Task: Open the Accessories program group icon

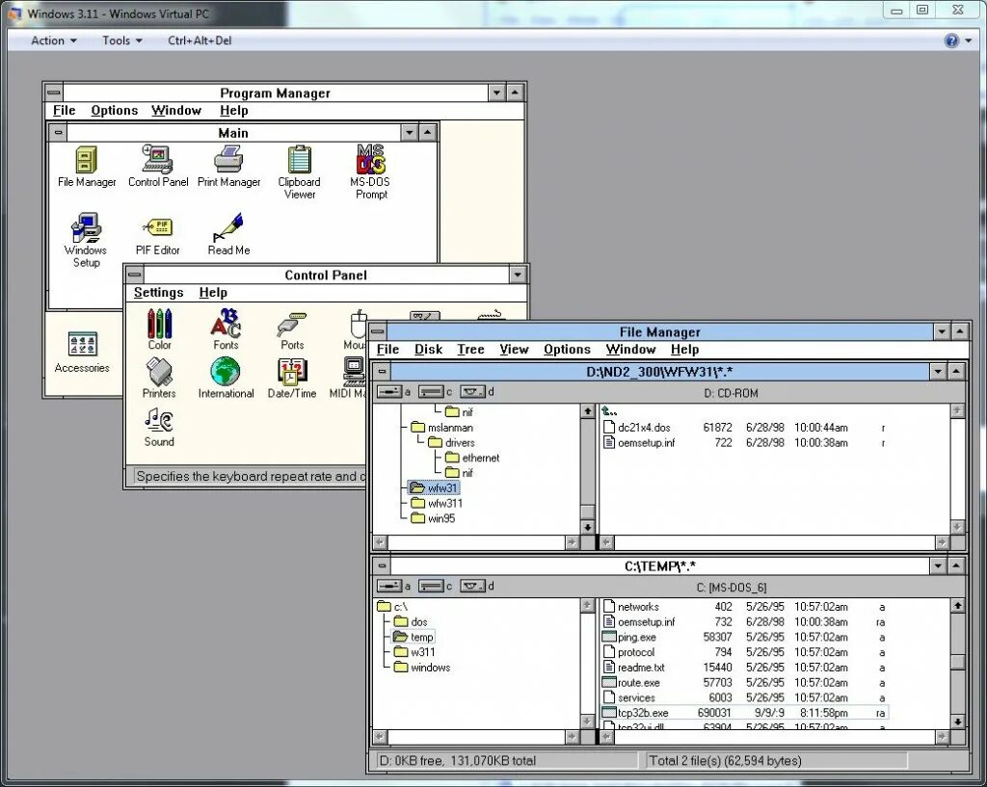Action: [82, 352]
